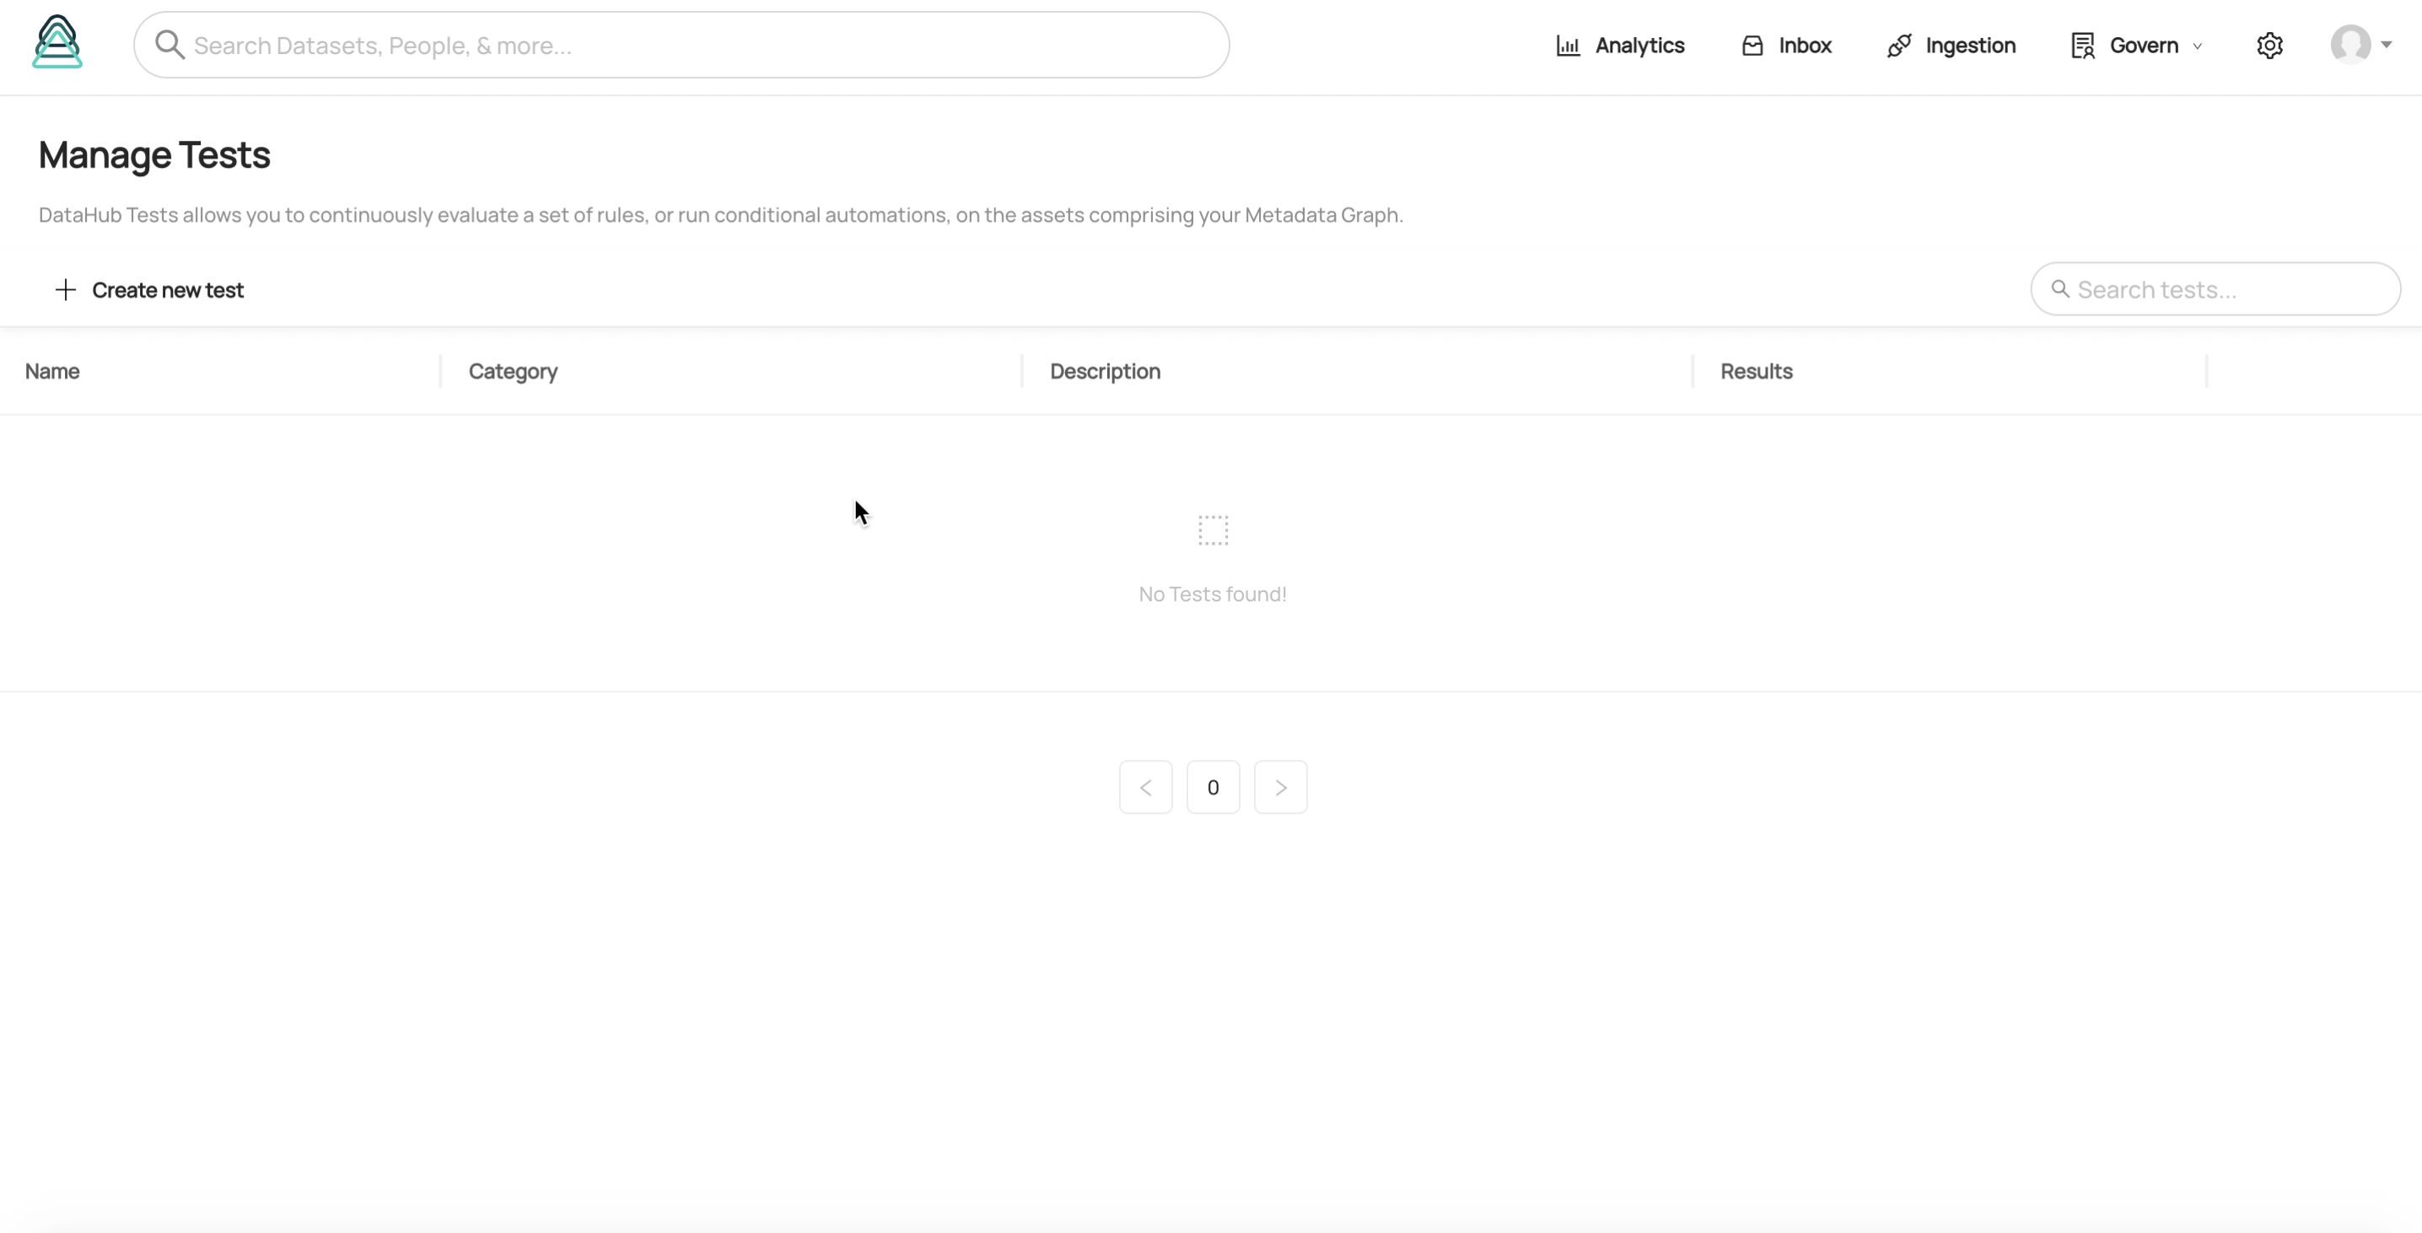
Task: Go to the previous page of results
Action: [x=1145, y=787]
